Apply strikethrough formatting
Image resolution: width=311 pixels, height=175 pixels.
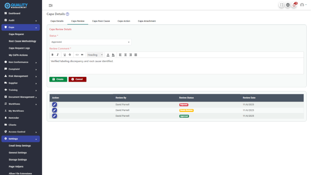(x=70, y=55)
